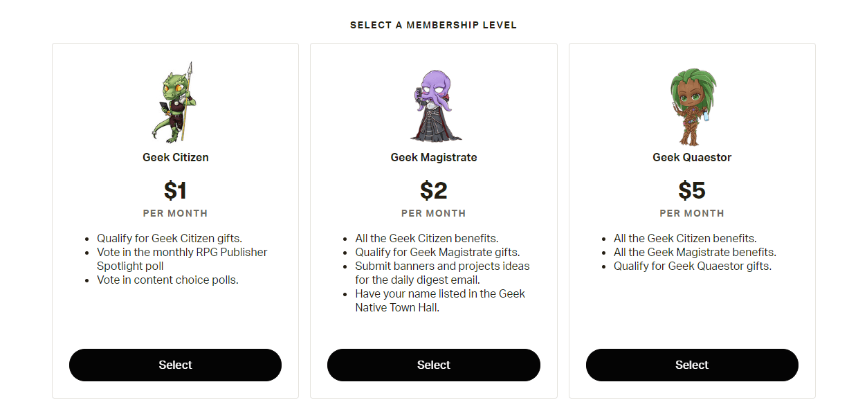This screenshot has height=418, width=867.
Task: Click the RPG Publisher Spotlight poll benefit
Action: pos(181,259)
